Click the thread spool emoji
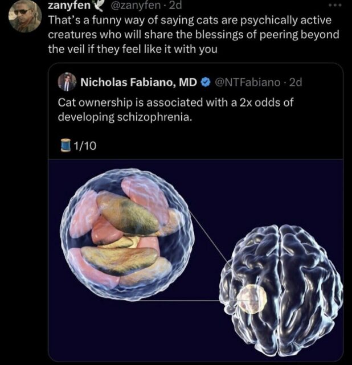The width and height of the screenshot is (352, 365). [64, 146]
